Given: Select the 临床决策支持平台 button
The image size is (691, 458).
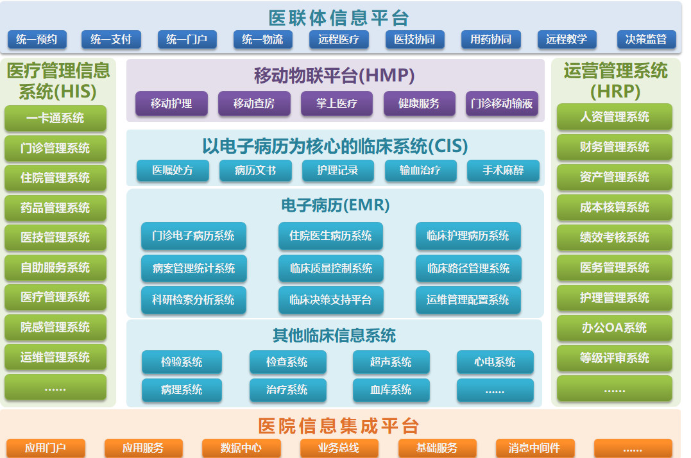Looking at the screenshot, I should click(330, 300).
